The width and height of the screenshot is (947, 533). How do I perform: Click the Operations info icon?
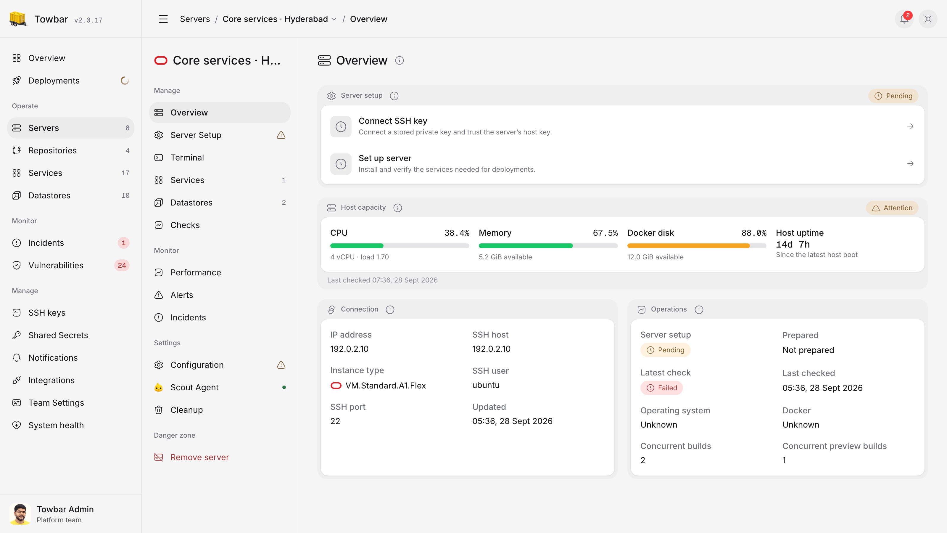coord(699,309)
